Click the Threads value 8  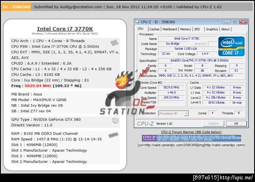tap(239, 113)
